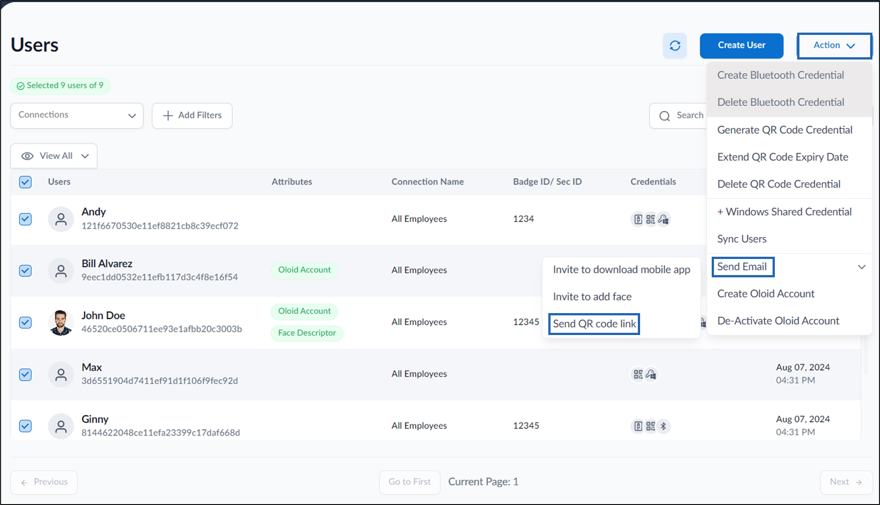Uncheck Bill Alvarez's row checkbox
This screenshot has width=880, height=505.
point(26,271)
